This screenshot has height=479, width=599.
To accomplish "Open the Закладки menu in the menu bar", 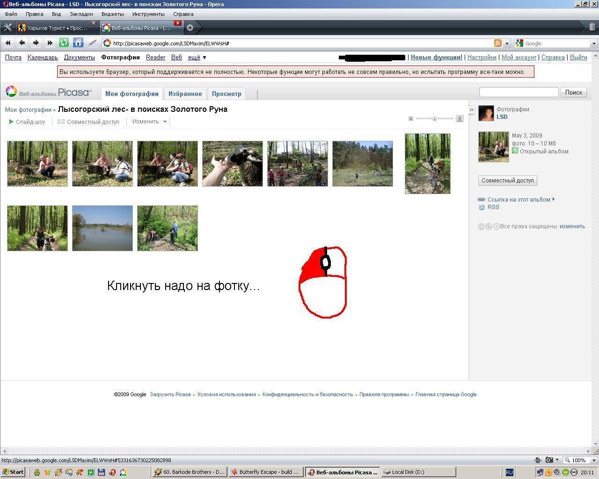I will coord(81,14).
